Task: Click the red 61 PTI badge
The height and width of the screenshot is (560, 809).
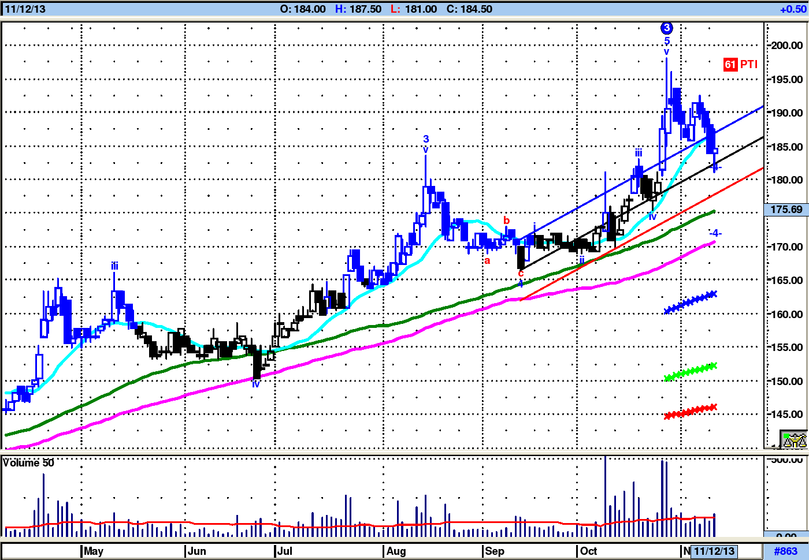Action: point(740,64)
